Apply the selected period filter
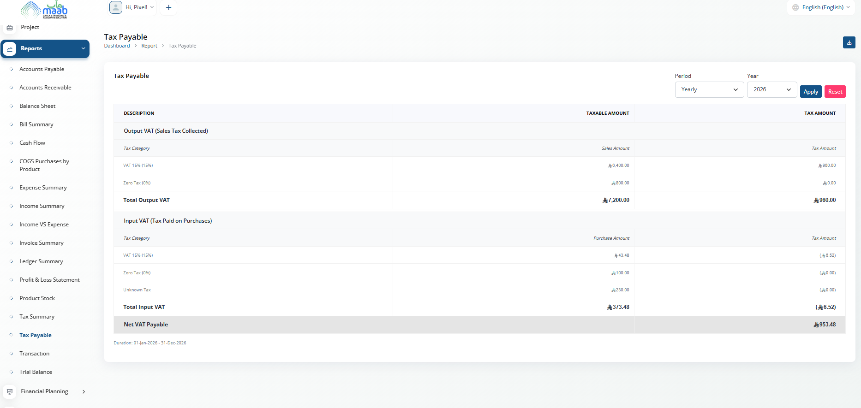Viewport: 861px width, 408px height. point(811,92)
